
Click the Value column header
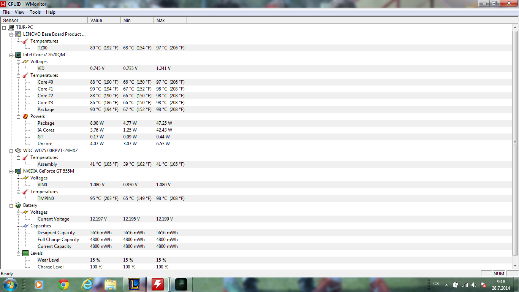pos(96,21)
